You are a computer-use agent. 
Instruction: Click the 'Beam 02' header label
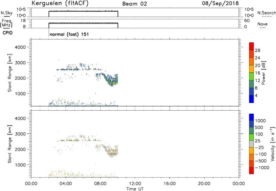135,4
